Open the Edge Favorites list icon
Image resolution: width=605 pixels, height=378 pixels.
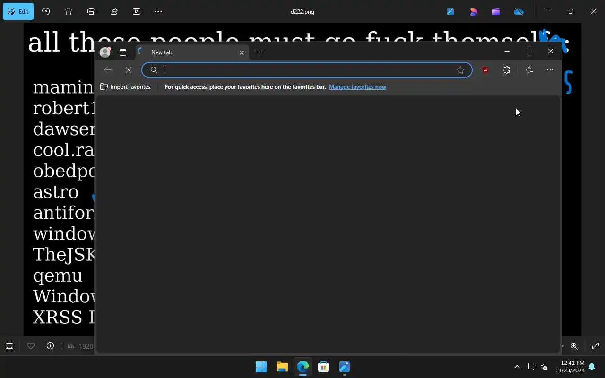tap(529, 70)
